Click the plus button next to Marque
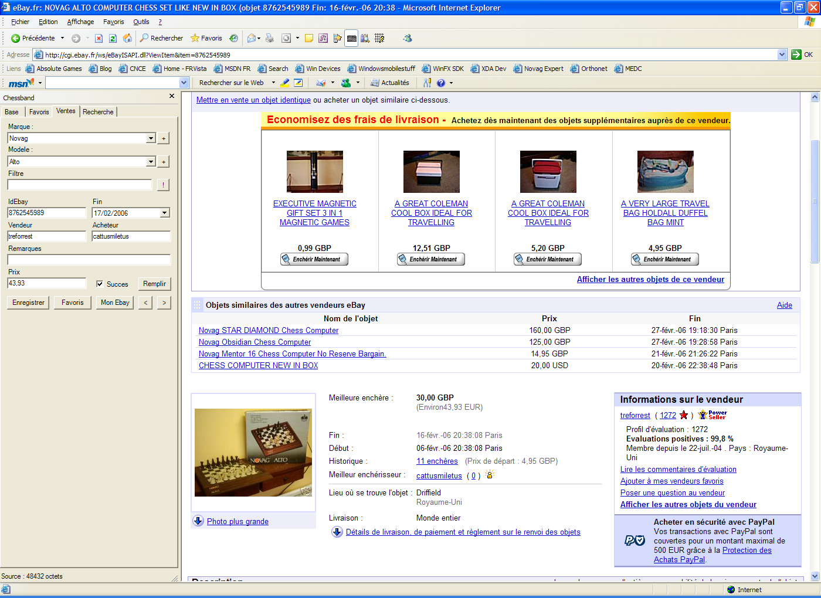This screenshot has width=821, height=598. point(164,138)
